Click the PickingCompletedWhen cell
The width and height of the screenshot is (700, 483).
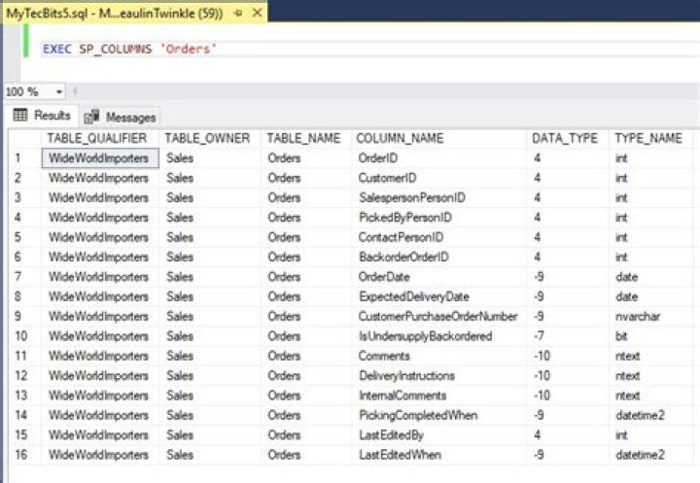438,415
